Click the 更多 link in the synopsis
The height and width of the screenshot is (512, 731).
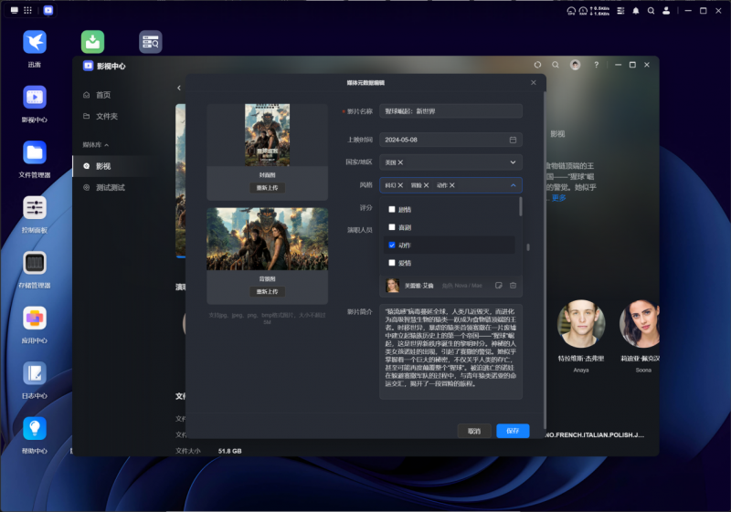pos(558,198)
